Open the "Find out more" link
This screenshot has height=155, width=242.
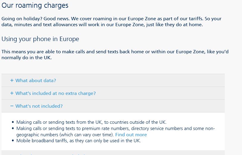131,134
